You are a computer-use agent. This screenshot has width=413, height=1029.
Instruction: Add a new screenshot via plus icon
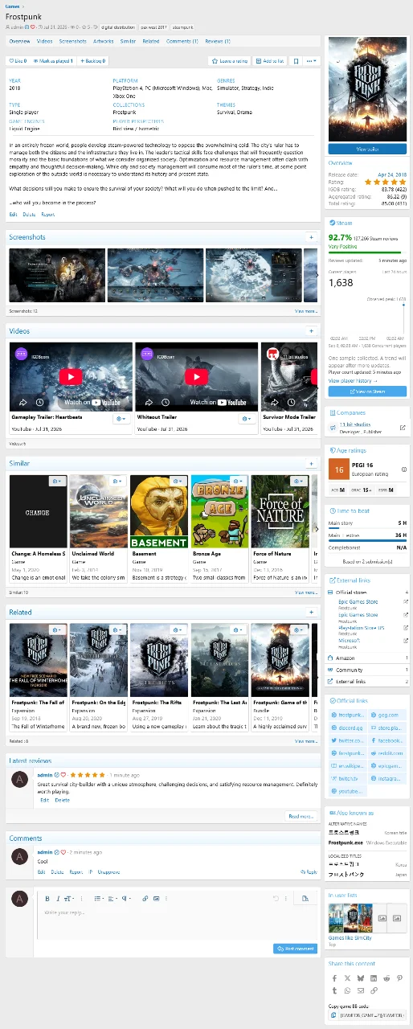(312, 237)
